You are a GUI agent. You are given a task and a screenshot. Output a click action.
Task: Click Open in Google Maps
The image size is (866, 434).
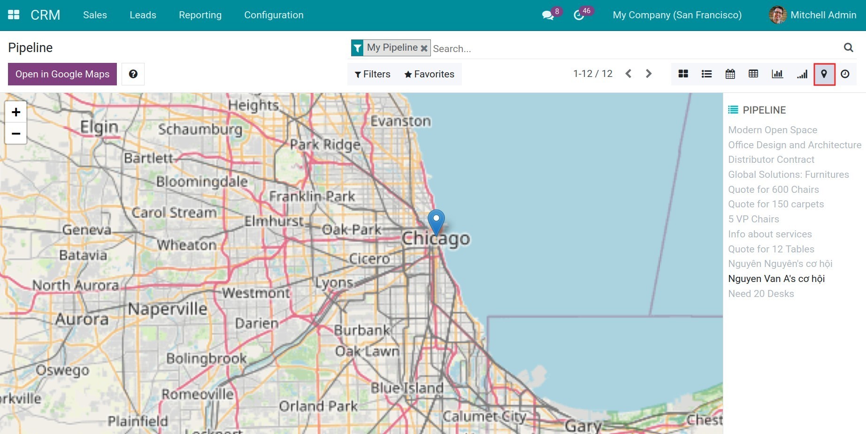[x=62, y=74]
